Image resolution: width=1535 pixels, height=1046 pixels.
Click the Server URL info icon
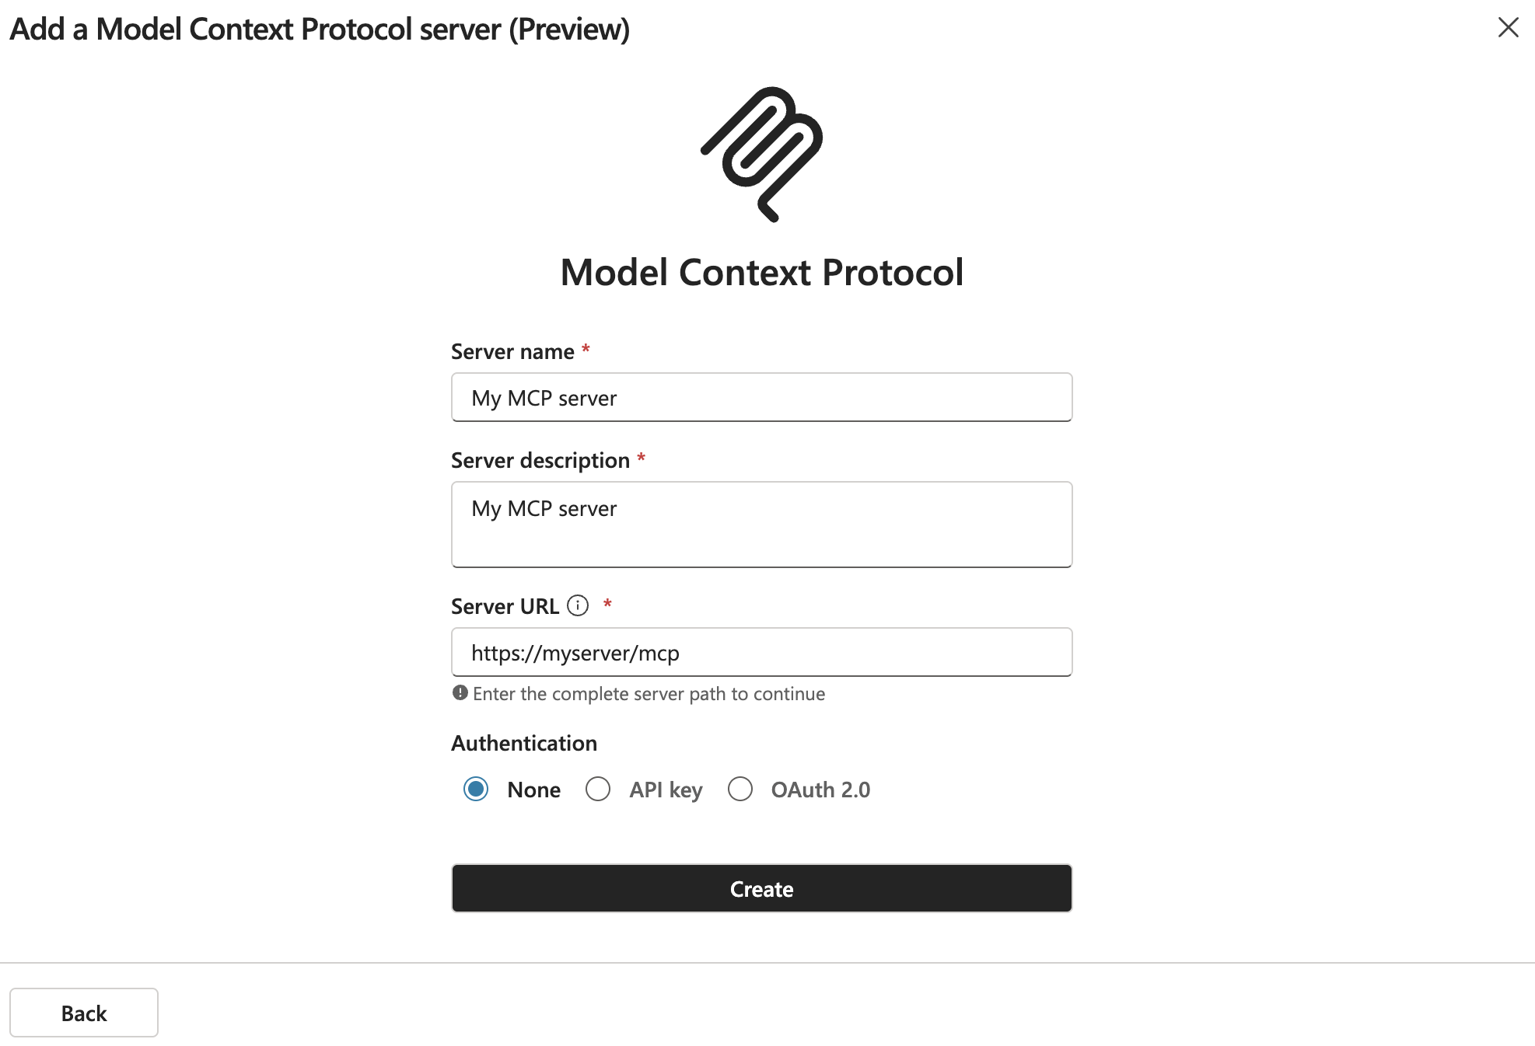pyautogui.click(x=578, y=605)
